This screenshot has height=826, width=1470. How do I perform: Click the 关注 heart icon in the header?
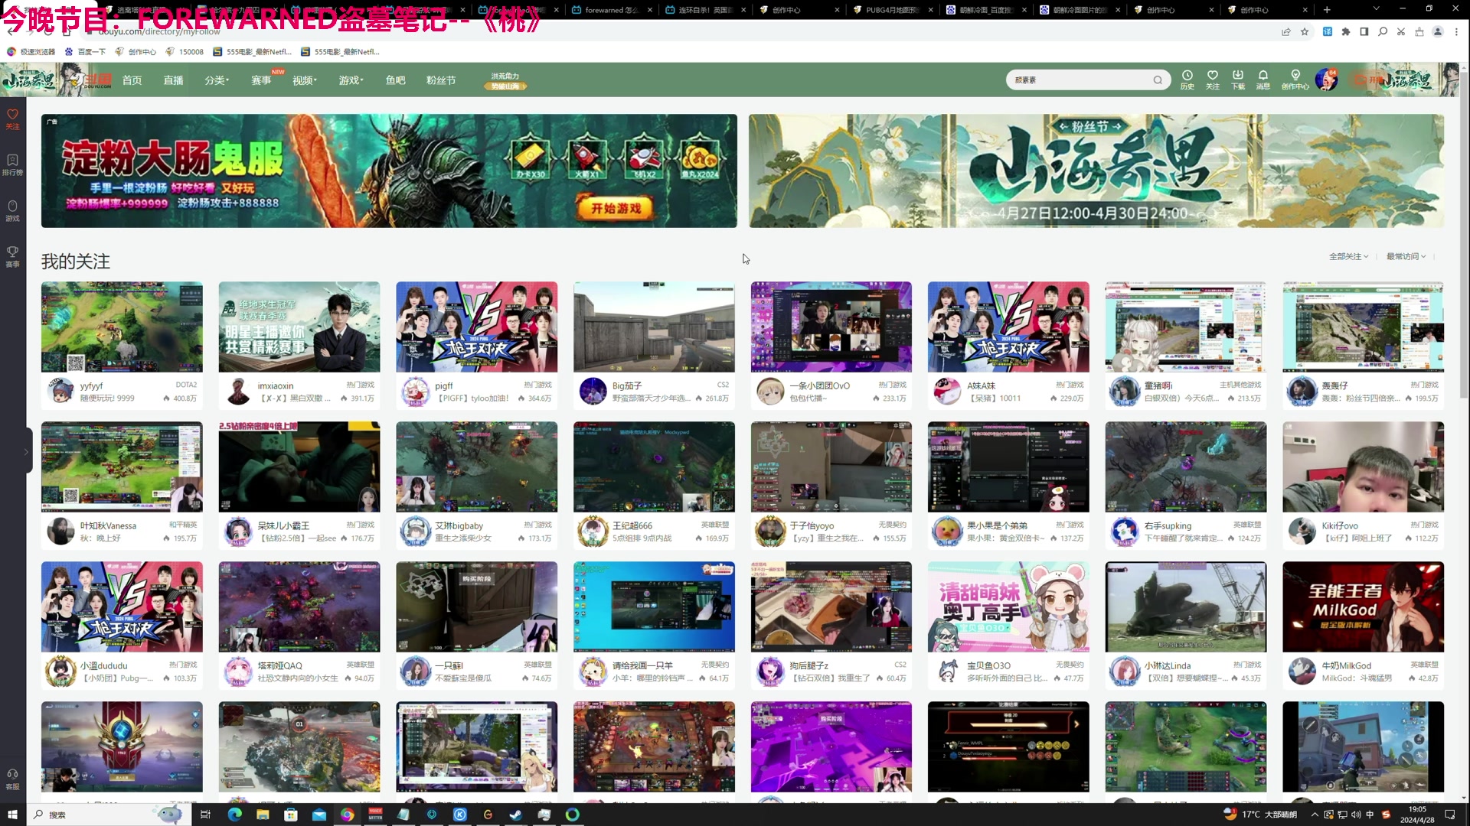pos(1212,76)
